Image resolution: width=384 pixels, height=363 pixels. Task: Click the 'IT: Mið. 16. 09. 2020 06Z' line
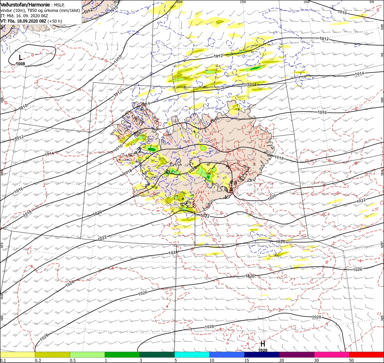point(24,16)
